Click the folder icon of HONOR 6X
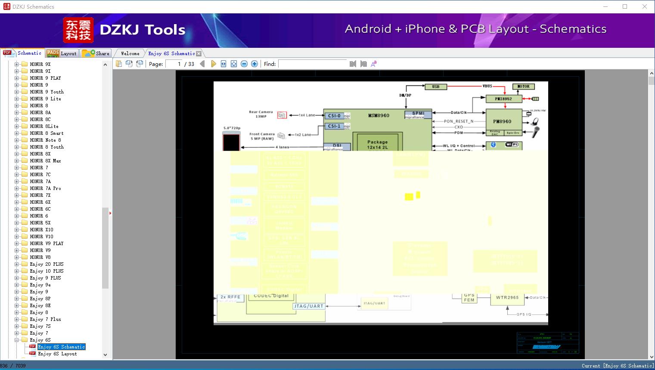655x370 pixels. click(25, 202)
